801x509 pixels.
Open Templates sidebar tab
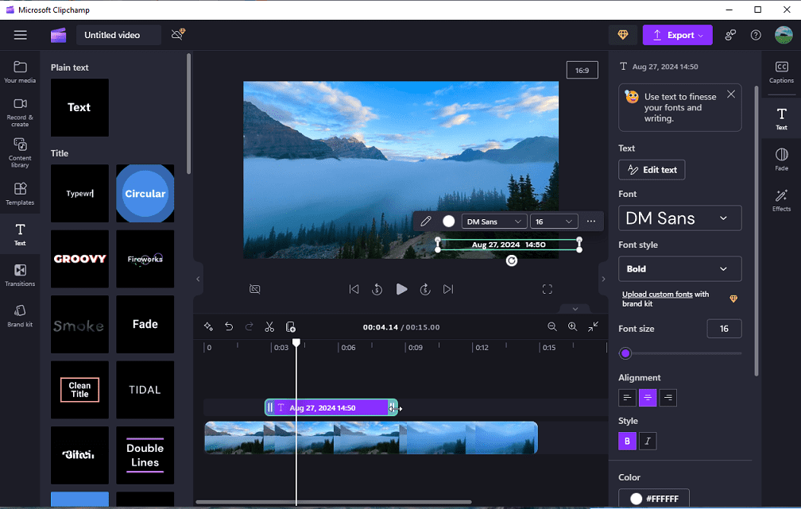pyautogui.click(x=20, y=194)
